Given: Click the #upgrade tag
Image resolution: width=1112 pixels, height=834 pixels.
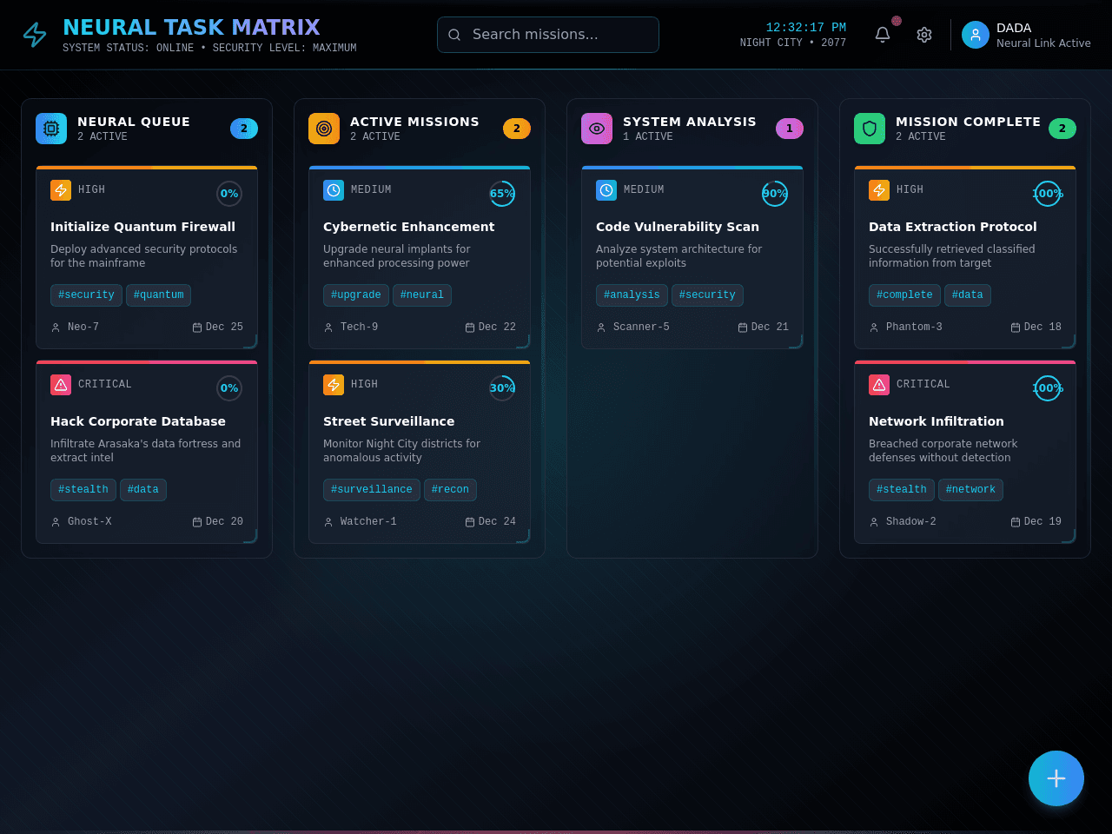Looking at the screenshot, I should tap(356, 295).
